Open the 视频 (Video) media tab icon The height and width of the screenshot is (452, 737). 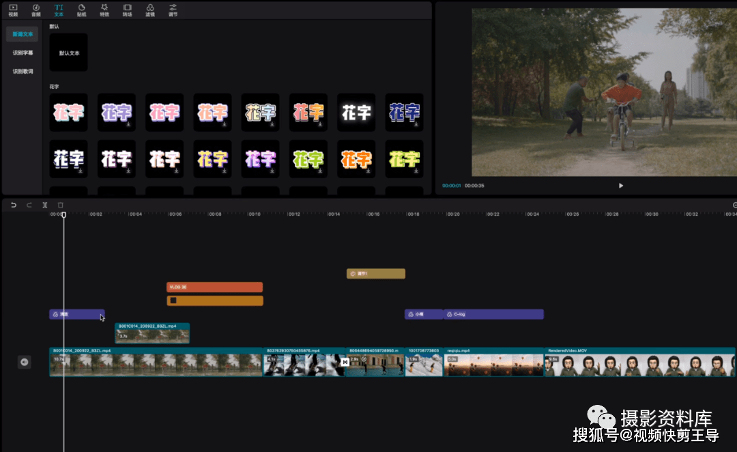pos(13,10)
